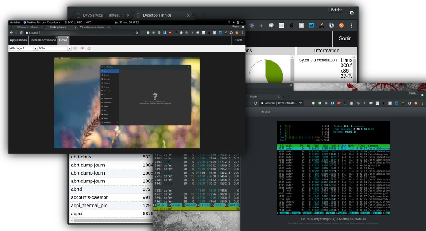This screenshot has height=231, width=426.
Task: Close the Ecran tab with its X
Action: click(x=67, y=38)
